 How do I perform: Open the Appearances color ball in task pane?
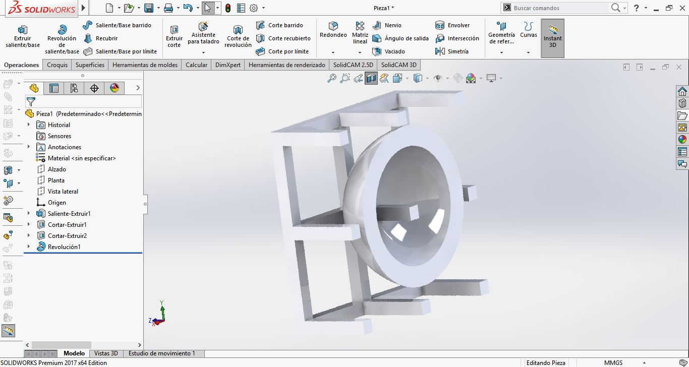(682, 140)
